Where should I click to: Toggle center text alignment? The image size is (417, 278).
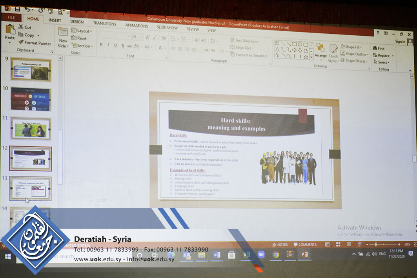(x=180, y=49)
